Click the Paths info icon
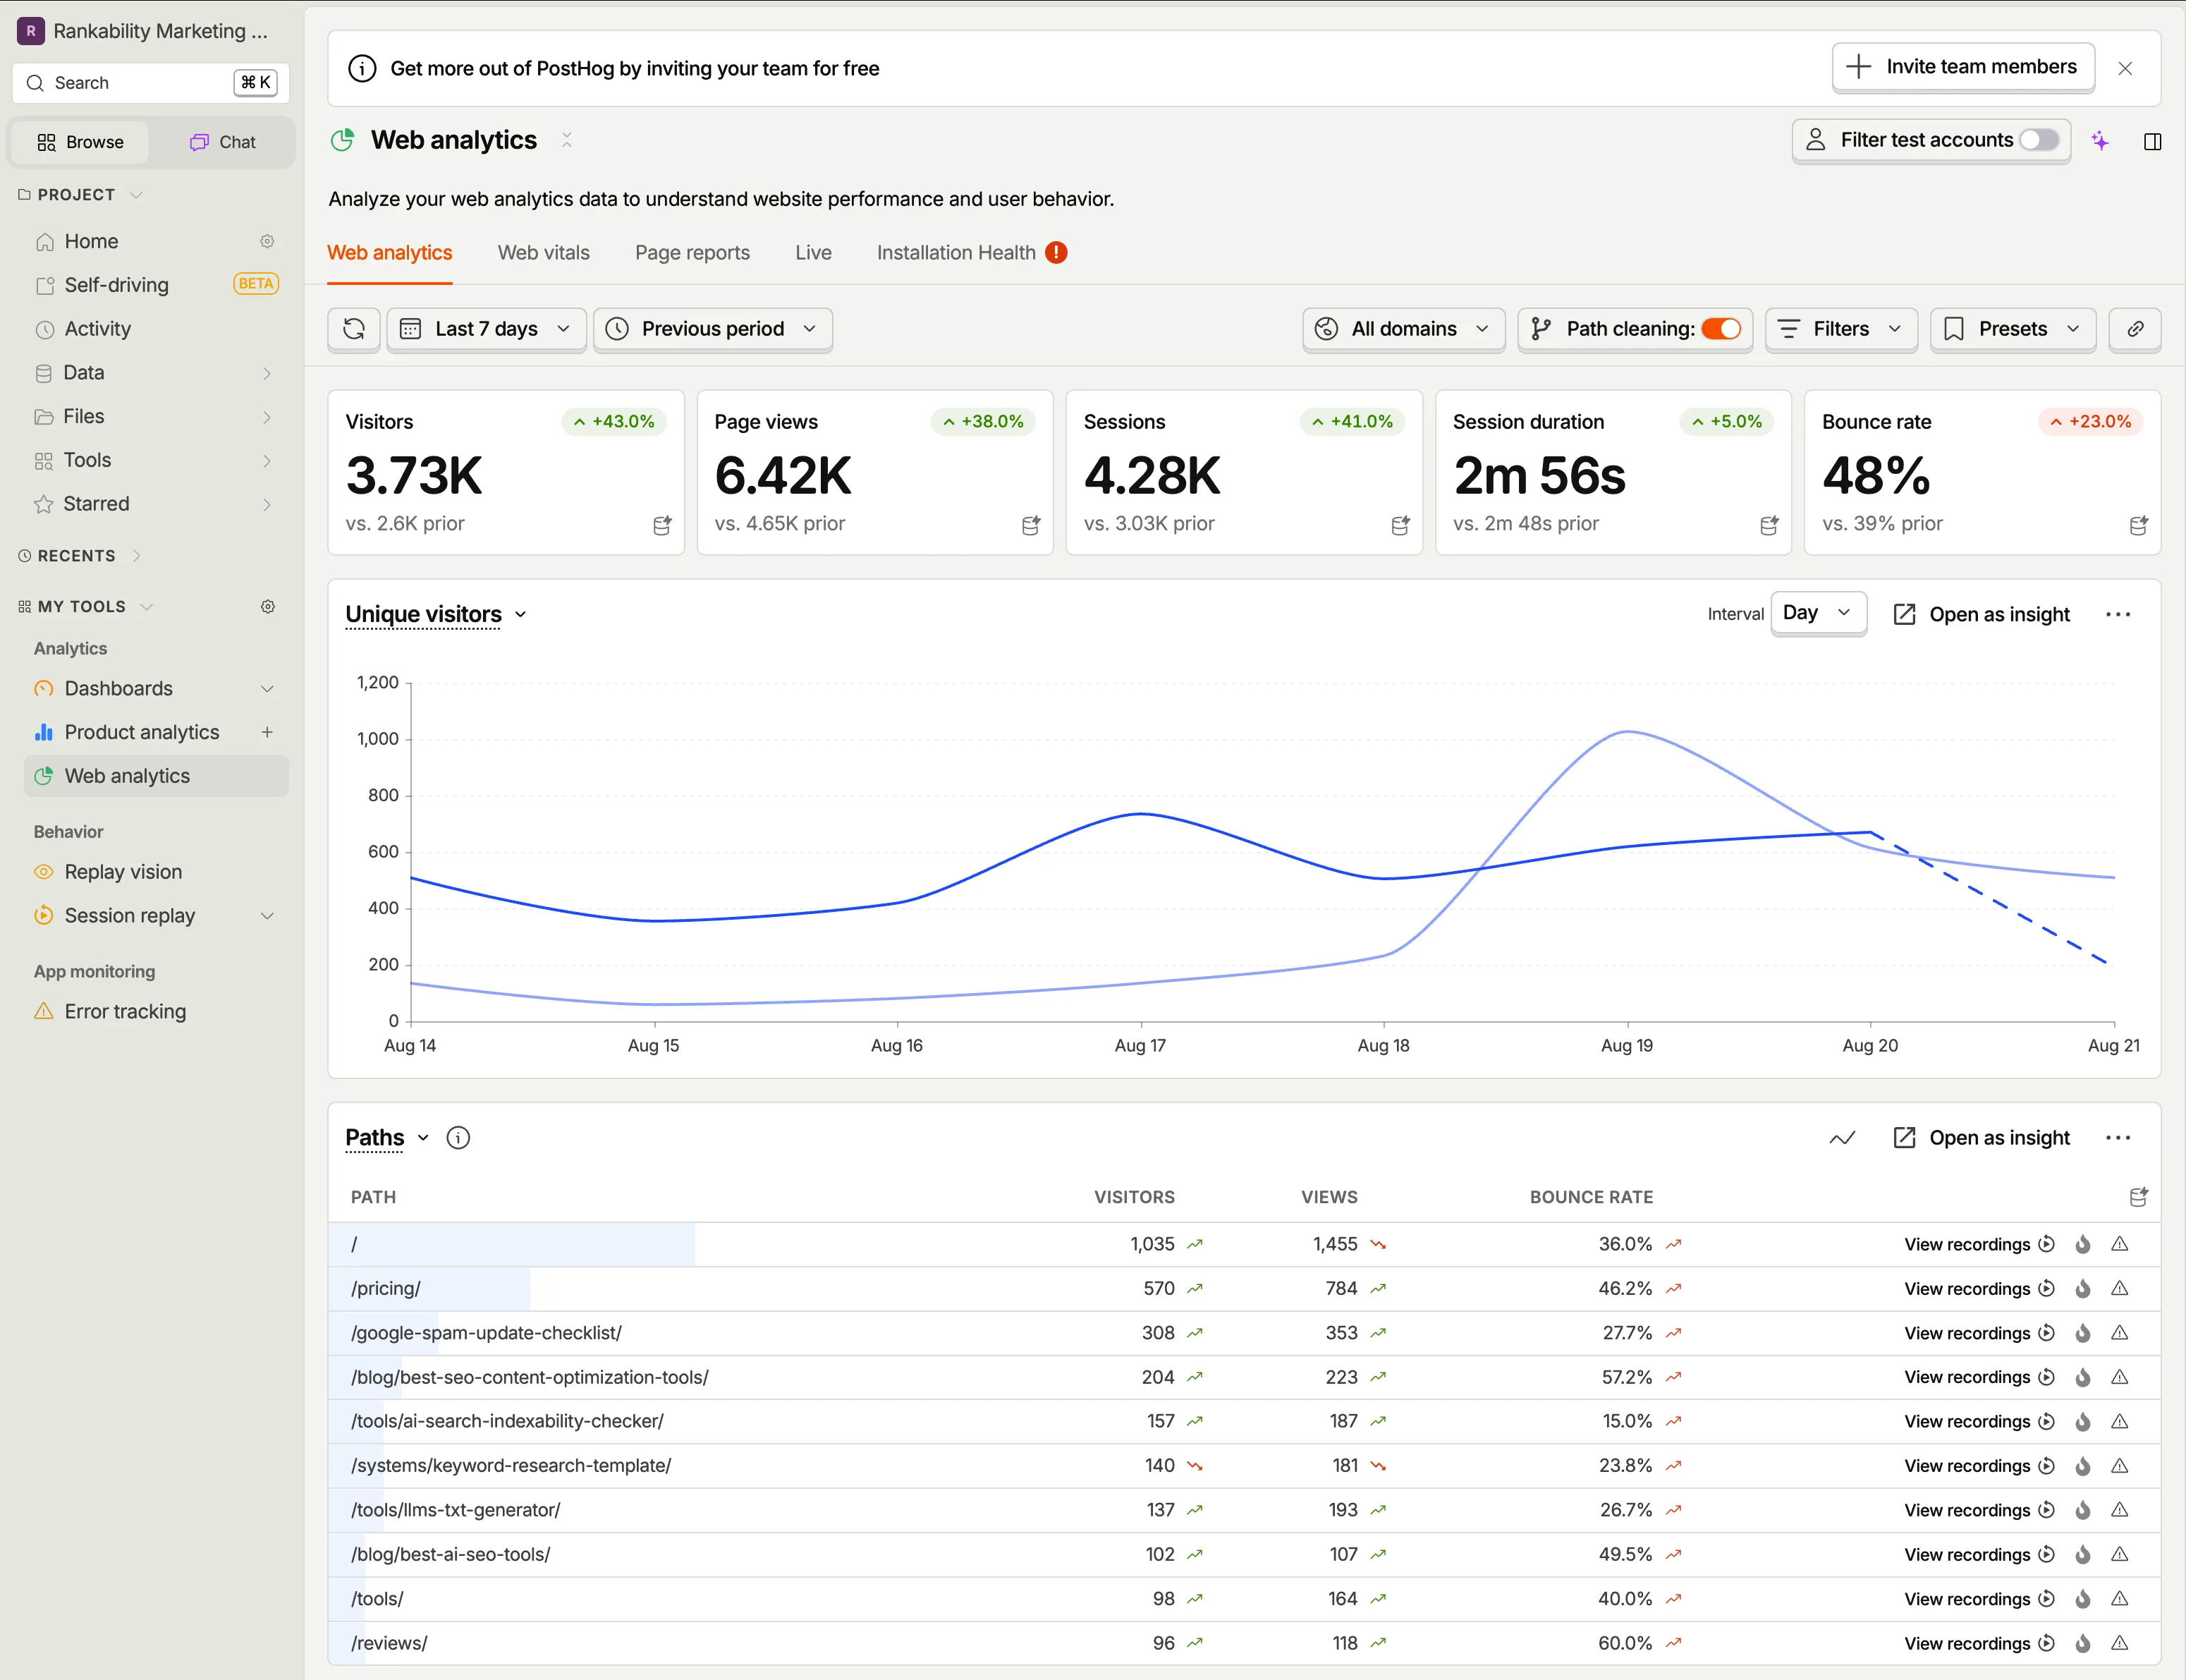 pos(458,1137)
